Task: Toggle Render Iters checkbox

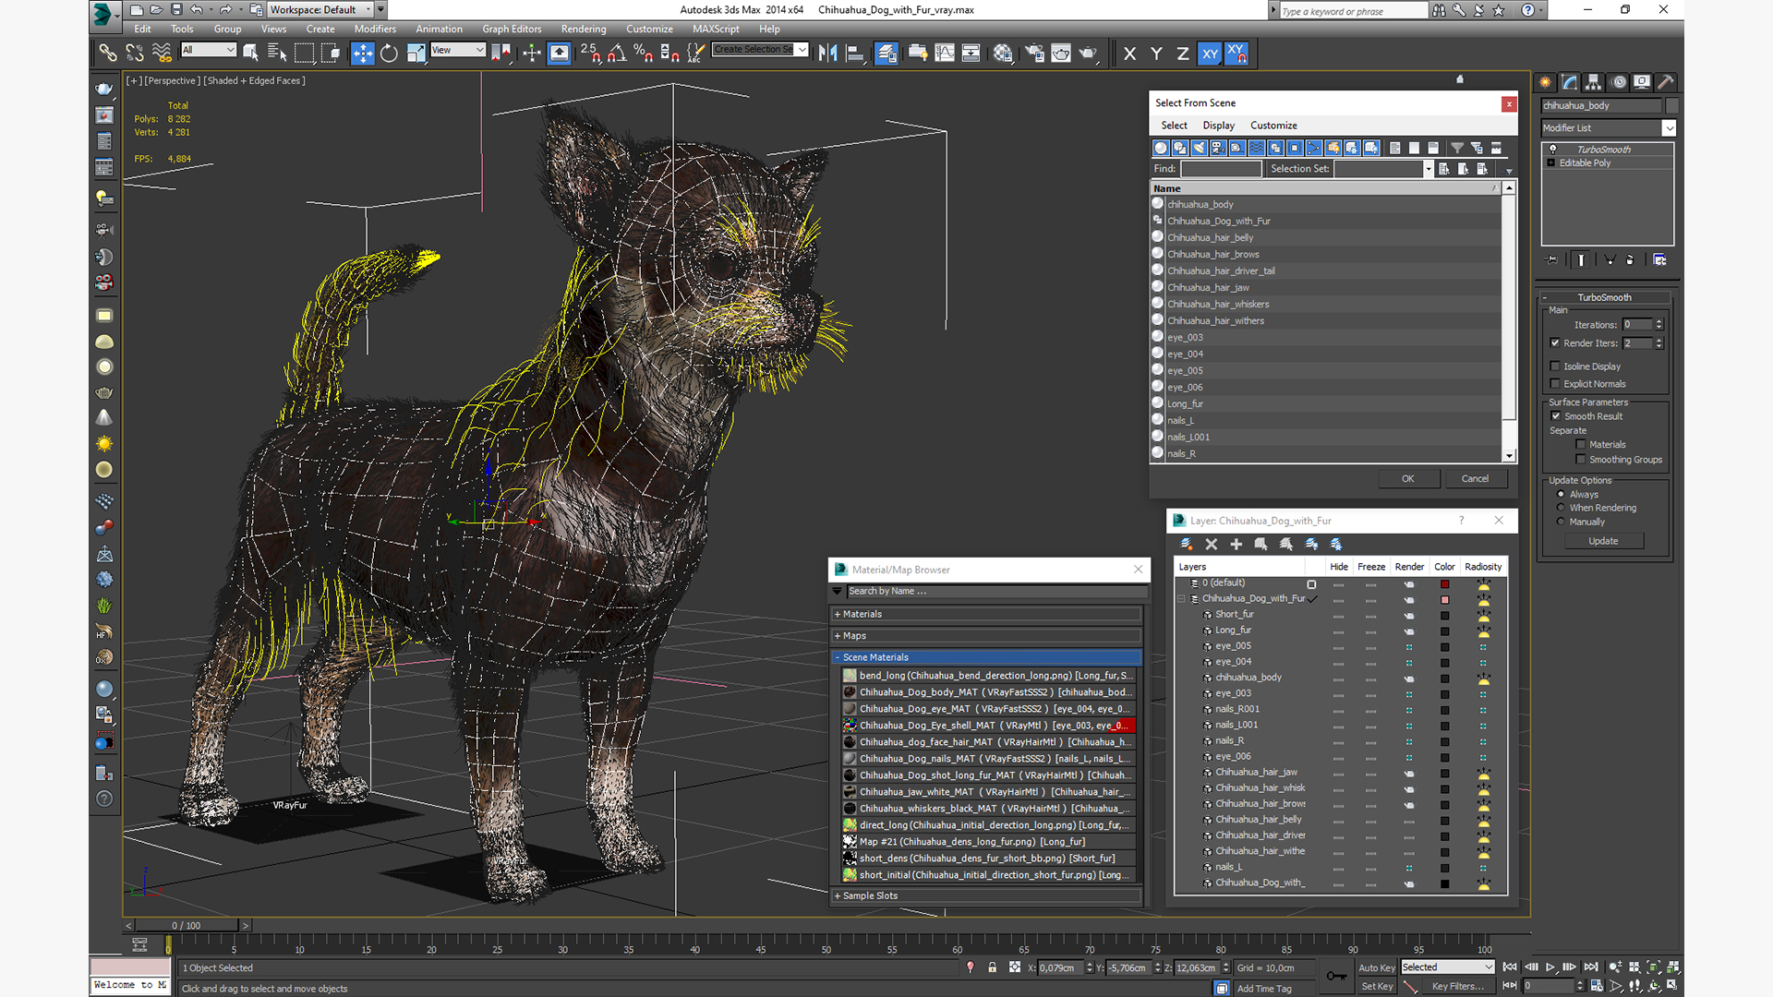Action: 1555,342
